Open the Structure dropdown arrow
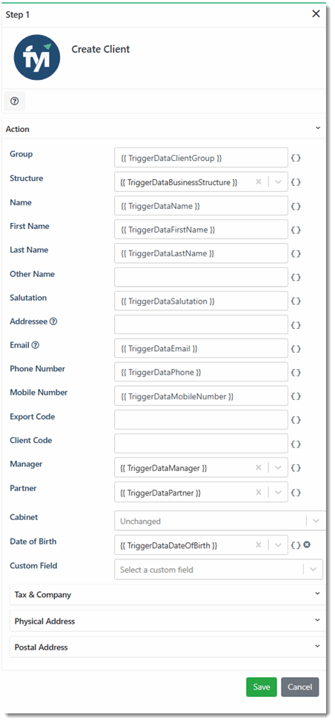335x723 pixels. (x=278, y=182)
